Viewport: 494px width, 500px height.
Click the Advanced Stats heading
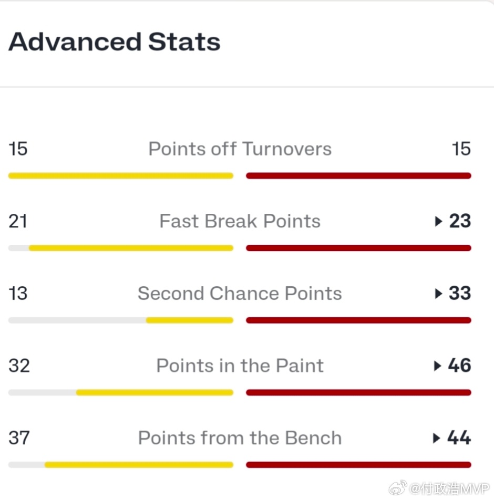114,42
